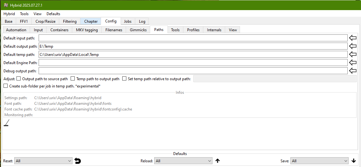The height and width of the screenshot is (167, 361).
Task: Select the MKV tagging sub-tab
Action: pos(87,30)
